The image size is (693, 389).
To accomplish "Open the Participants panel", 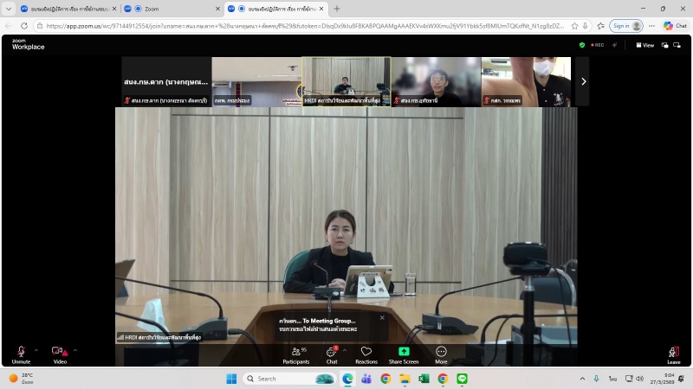I will click(x=295, y=353).
